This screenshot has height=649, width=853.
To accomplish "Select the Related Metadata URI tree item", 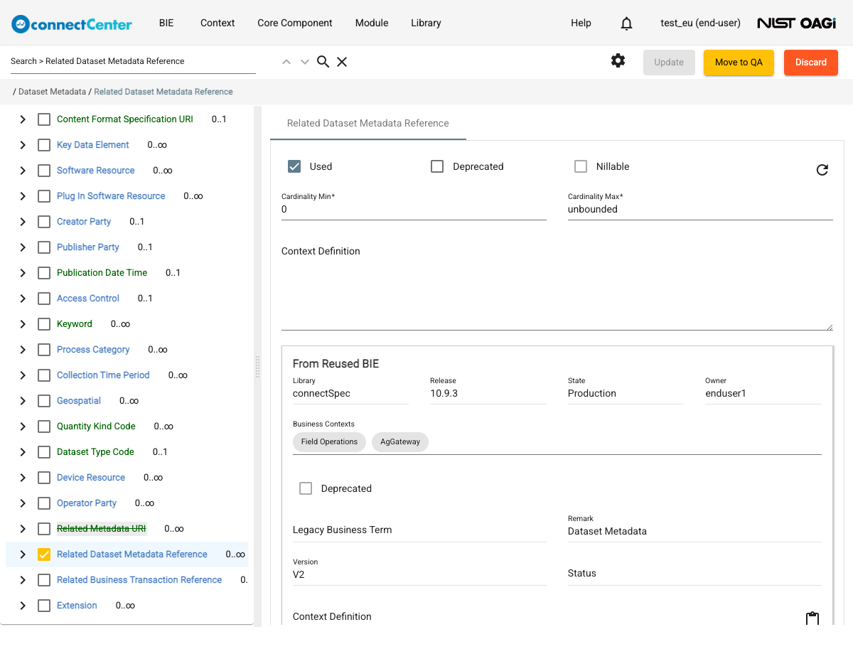I will click(x=102, y=529).
